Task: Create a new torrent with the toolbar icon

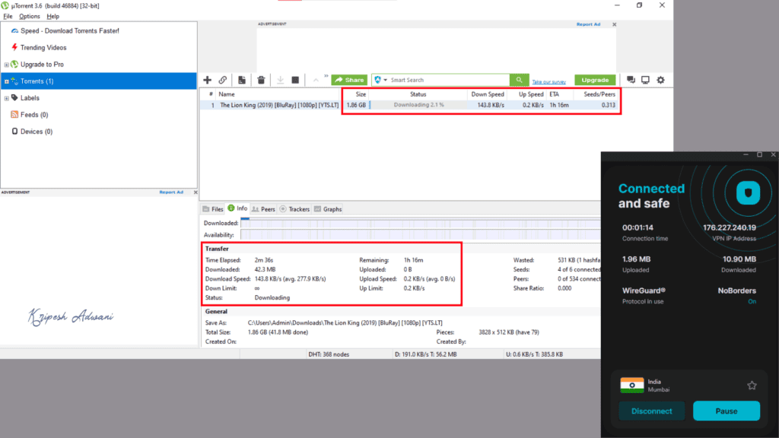Action: pos(240,79)
